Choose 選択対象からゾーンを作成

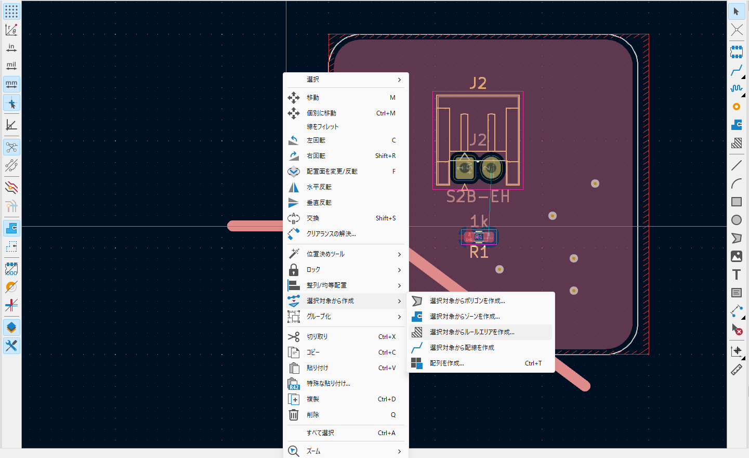(x=481, y=317)
